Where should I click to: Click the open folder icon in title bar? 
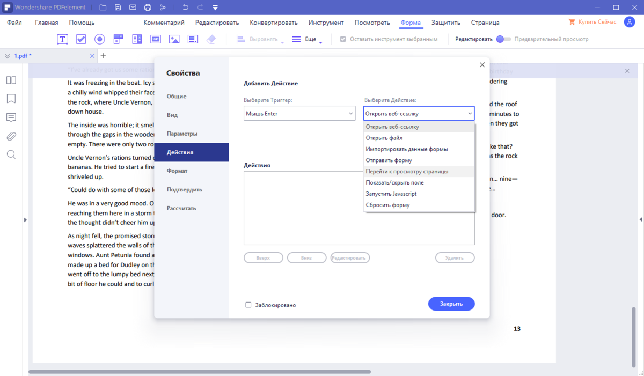point(103,8)
